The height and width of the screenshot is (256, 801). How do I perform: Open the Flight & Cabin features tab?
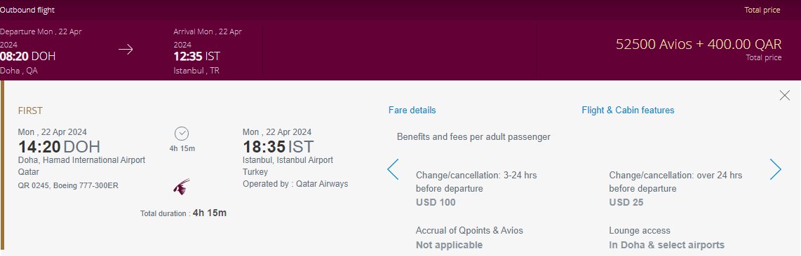pyautogui.click(x=628, y=110)
